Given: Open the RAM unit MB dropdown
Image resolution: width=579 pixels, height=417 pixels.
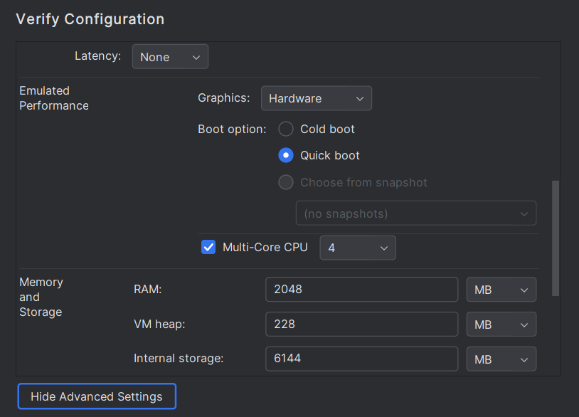Looking at the screenshot, I should tap(501, 290).
